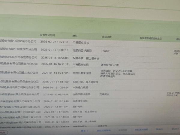Click the 意见 column header

[75, 36]
